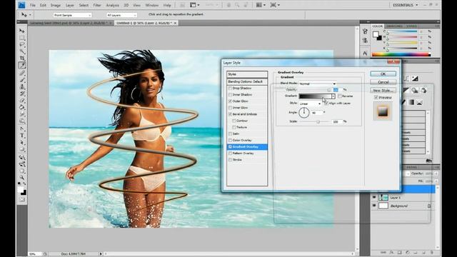Select the Clone Stamp tool
457x257 pixels.
click(22, 86)
